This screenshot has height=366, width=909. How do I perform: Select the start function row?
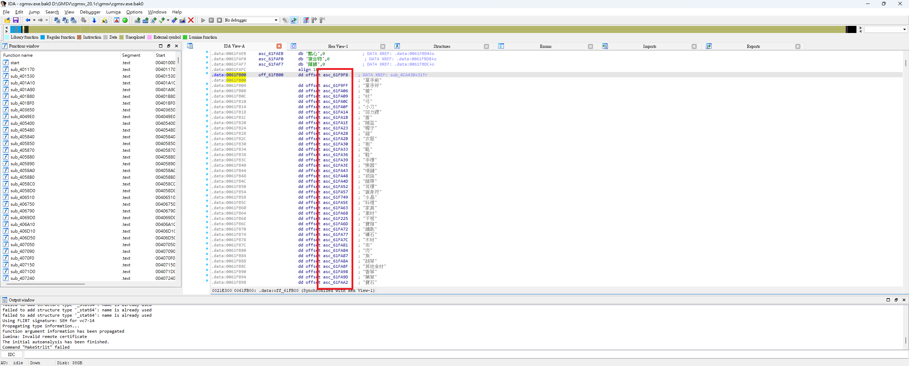tap(89, 63)
